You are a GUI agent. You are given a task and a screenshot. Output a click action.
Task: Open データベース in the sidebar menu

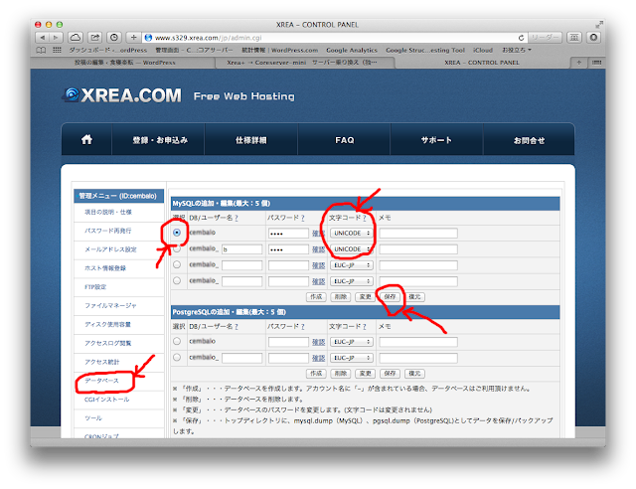pos(101,381)
